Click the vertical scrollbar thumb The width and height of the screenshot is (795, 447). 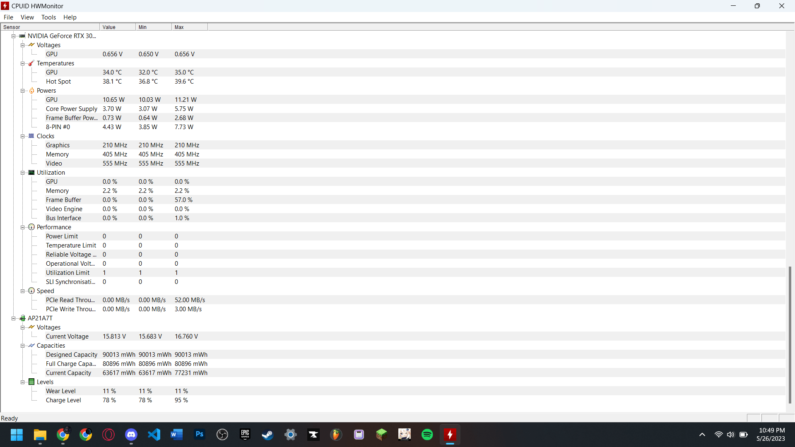click(x=790, y=335)
